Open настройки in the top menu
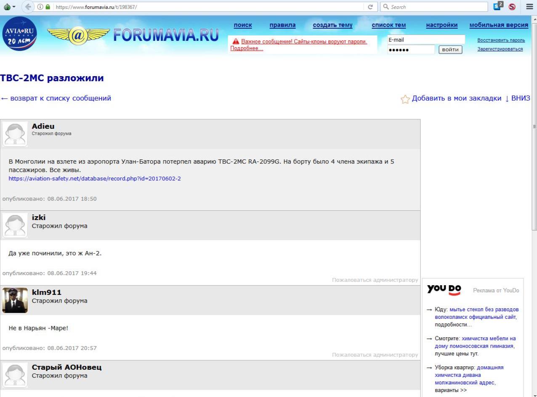This screenshot has width=537, height=397. click(442, 25)
